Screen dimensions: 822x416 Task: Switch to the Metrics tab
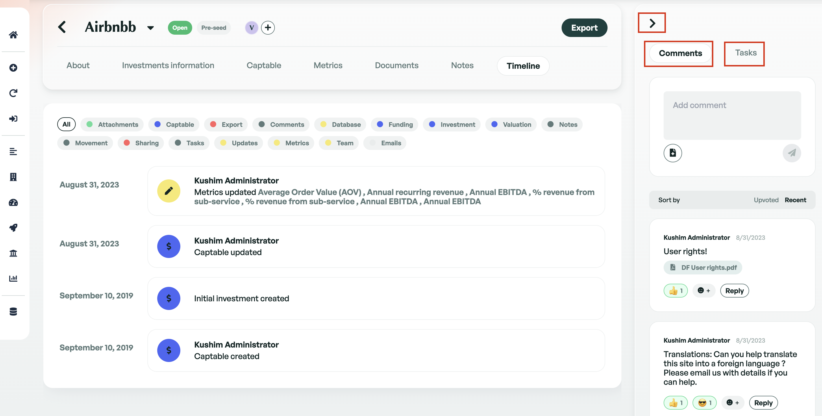point(328,65)
